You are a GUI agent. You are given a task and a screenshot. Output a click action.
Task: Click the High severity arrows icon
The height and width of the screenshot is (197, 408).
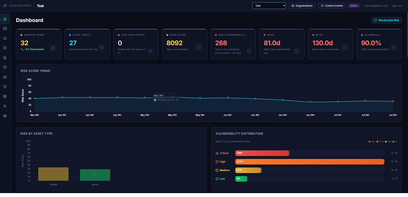pos(217,162)
